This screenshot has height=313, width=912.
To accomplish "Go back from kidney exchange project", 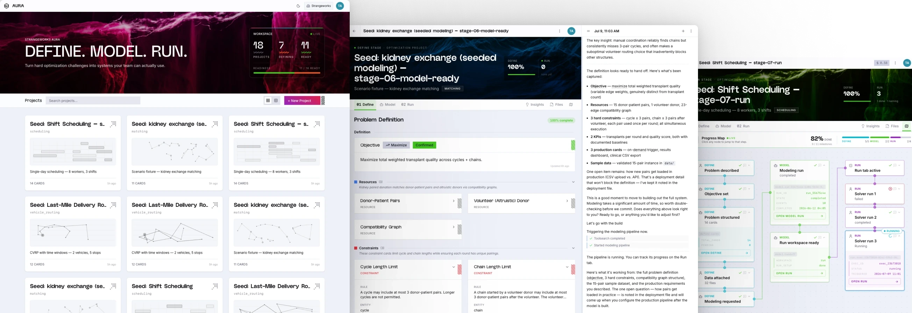I will coord(354,31).
